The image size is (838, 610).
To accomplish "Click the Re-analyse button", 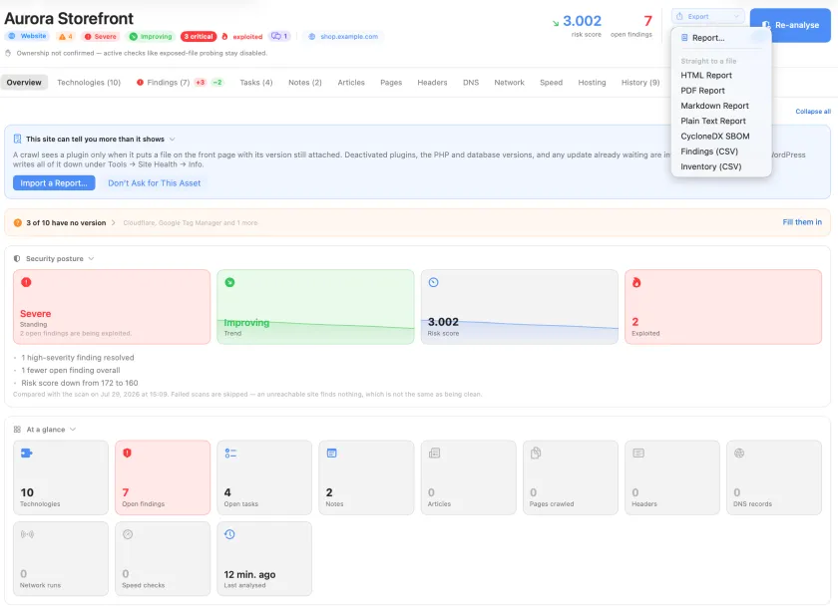I will [x=790, y=25].
